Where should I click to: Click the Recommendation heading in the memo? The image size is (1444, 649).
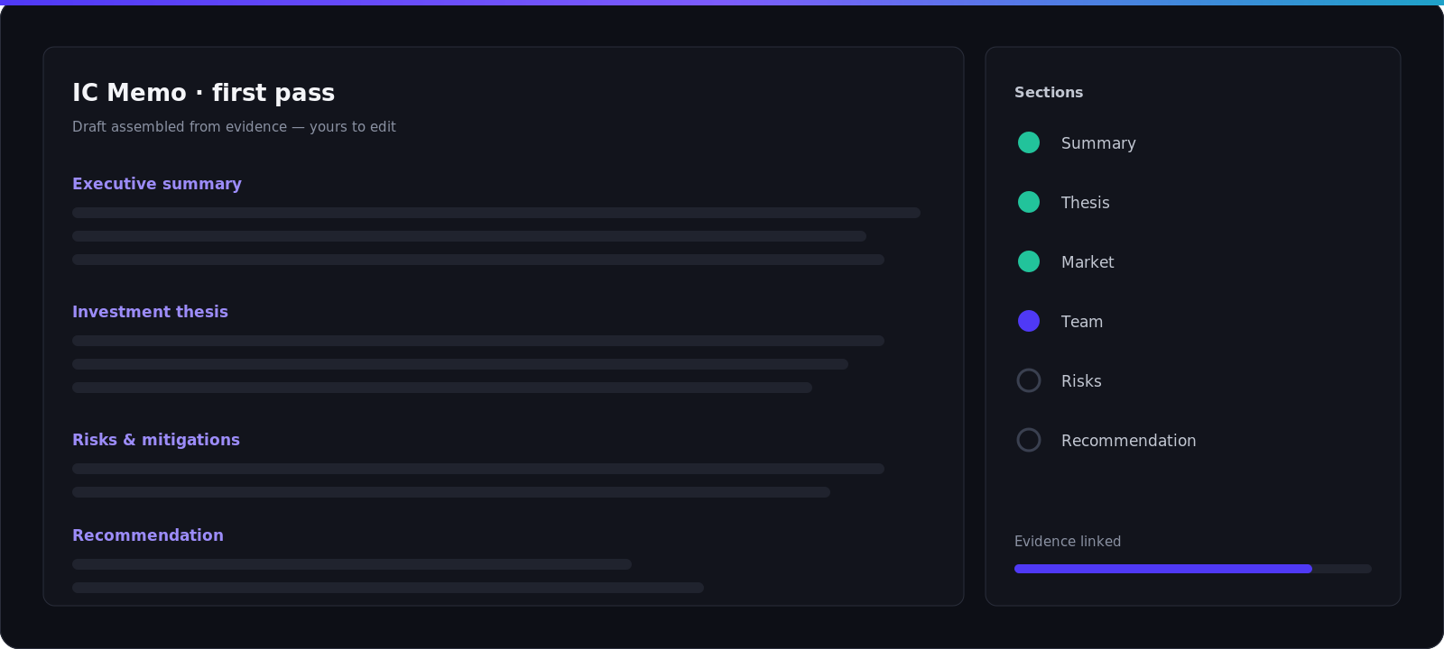(148, 535)
